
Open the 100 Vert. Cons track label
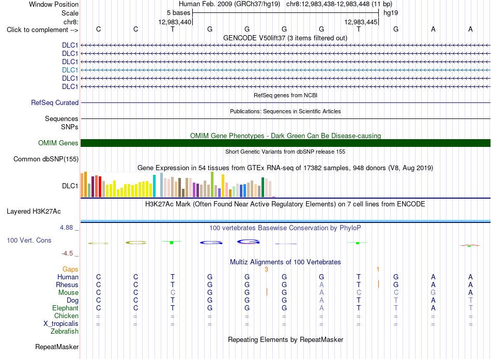tap(29, 240)
